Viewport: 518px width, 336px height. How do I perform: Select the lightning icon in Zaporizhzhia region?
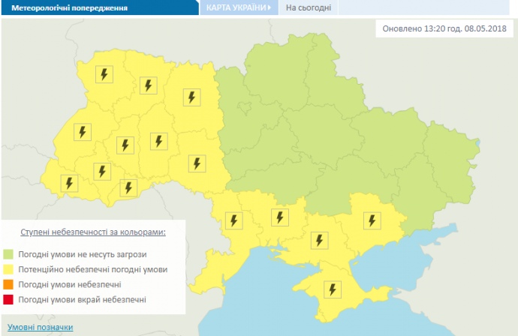371,220
